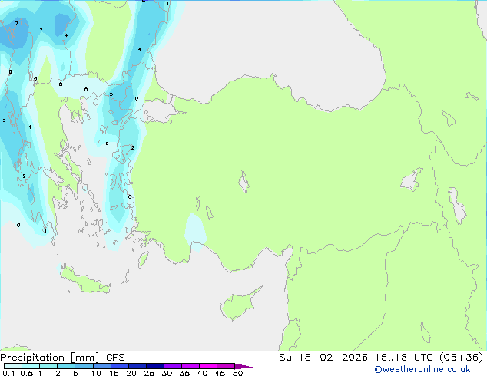
Task: Choose the 10–15 mm legend color box
Action: 102,366
